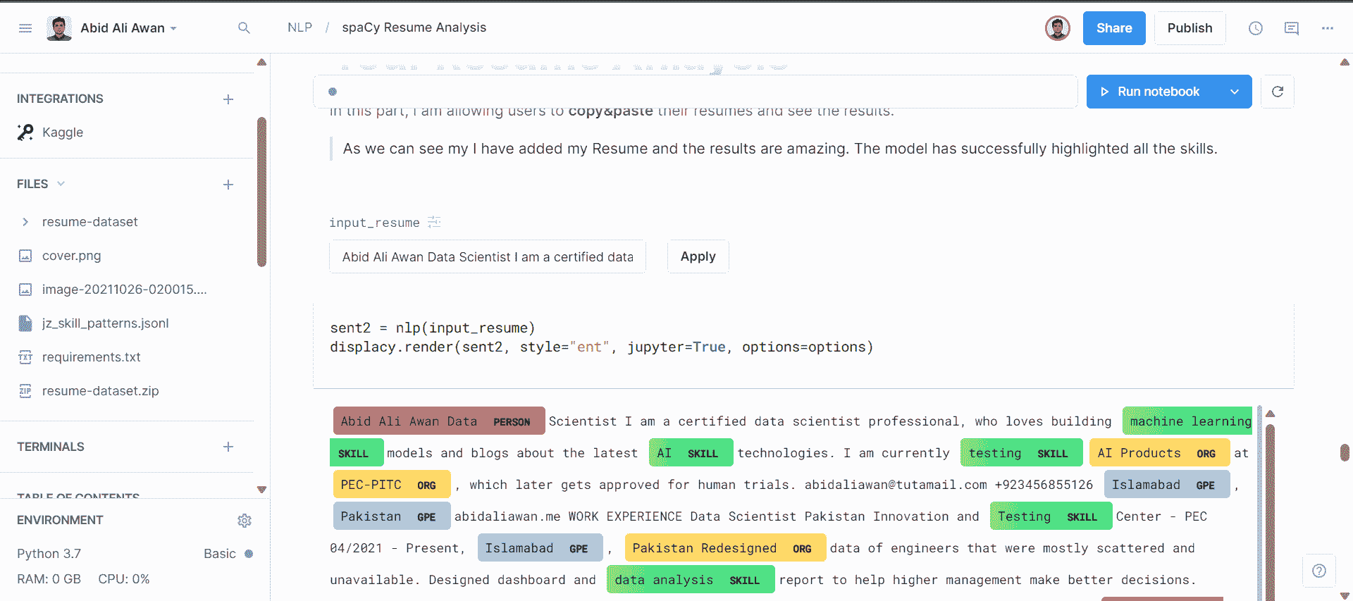The height and width of the screenshot is (601, 1353).
Task: Click the PERSON entity Abid Ali Awan Data
Action: click(438, 421)
